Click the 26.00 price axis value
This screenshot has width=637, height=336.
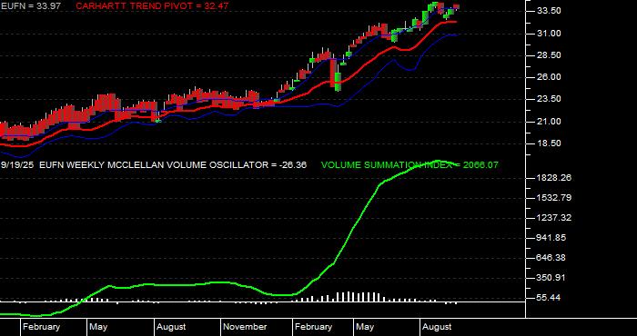(x=549, y=77)
